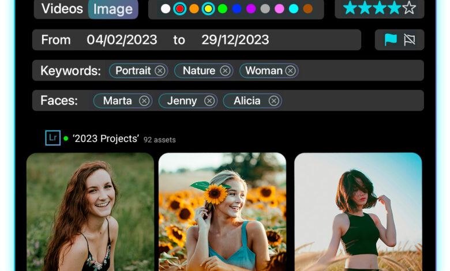450x271 pixels.
Task: Click the green catalog status dot
Action: point(66,138)
